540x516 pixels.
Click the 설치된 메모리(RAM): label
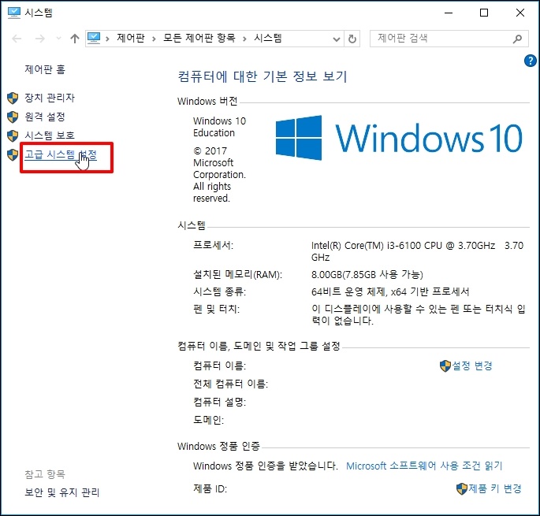click(x=237, y=275)
